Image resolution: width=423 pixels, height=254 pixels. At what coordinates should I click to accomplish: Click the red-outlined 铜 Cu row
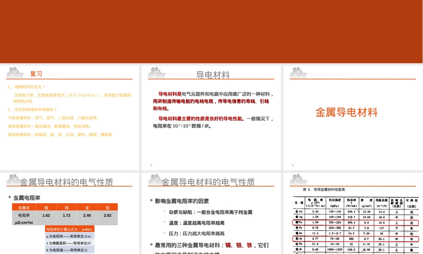pyautogui.click(x=356, y=223)
